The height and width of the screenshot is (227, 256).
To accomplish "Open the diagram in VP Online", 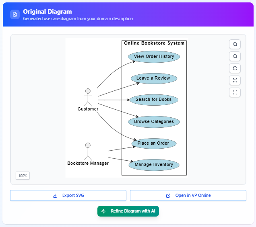I will click(188, 196).
